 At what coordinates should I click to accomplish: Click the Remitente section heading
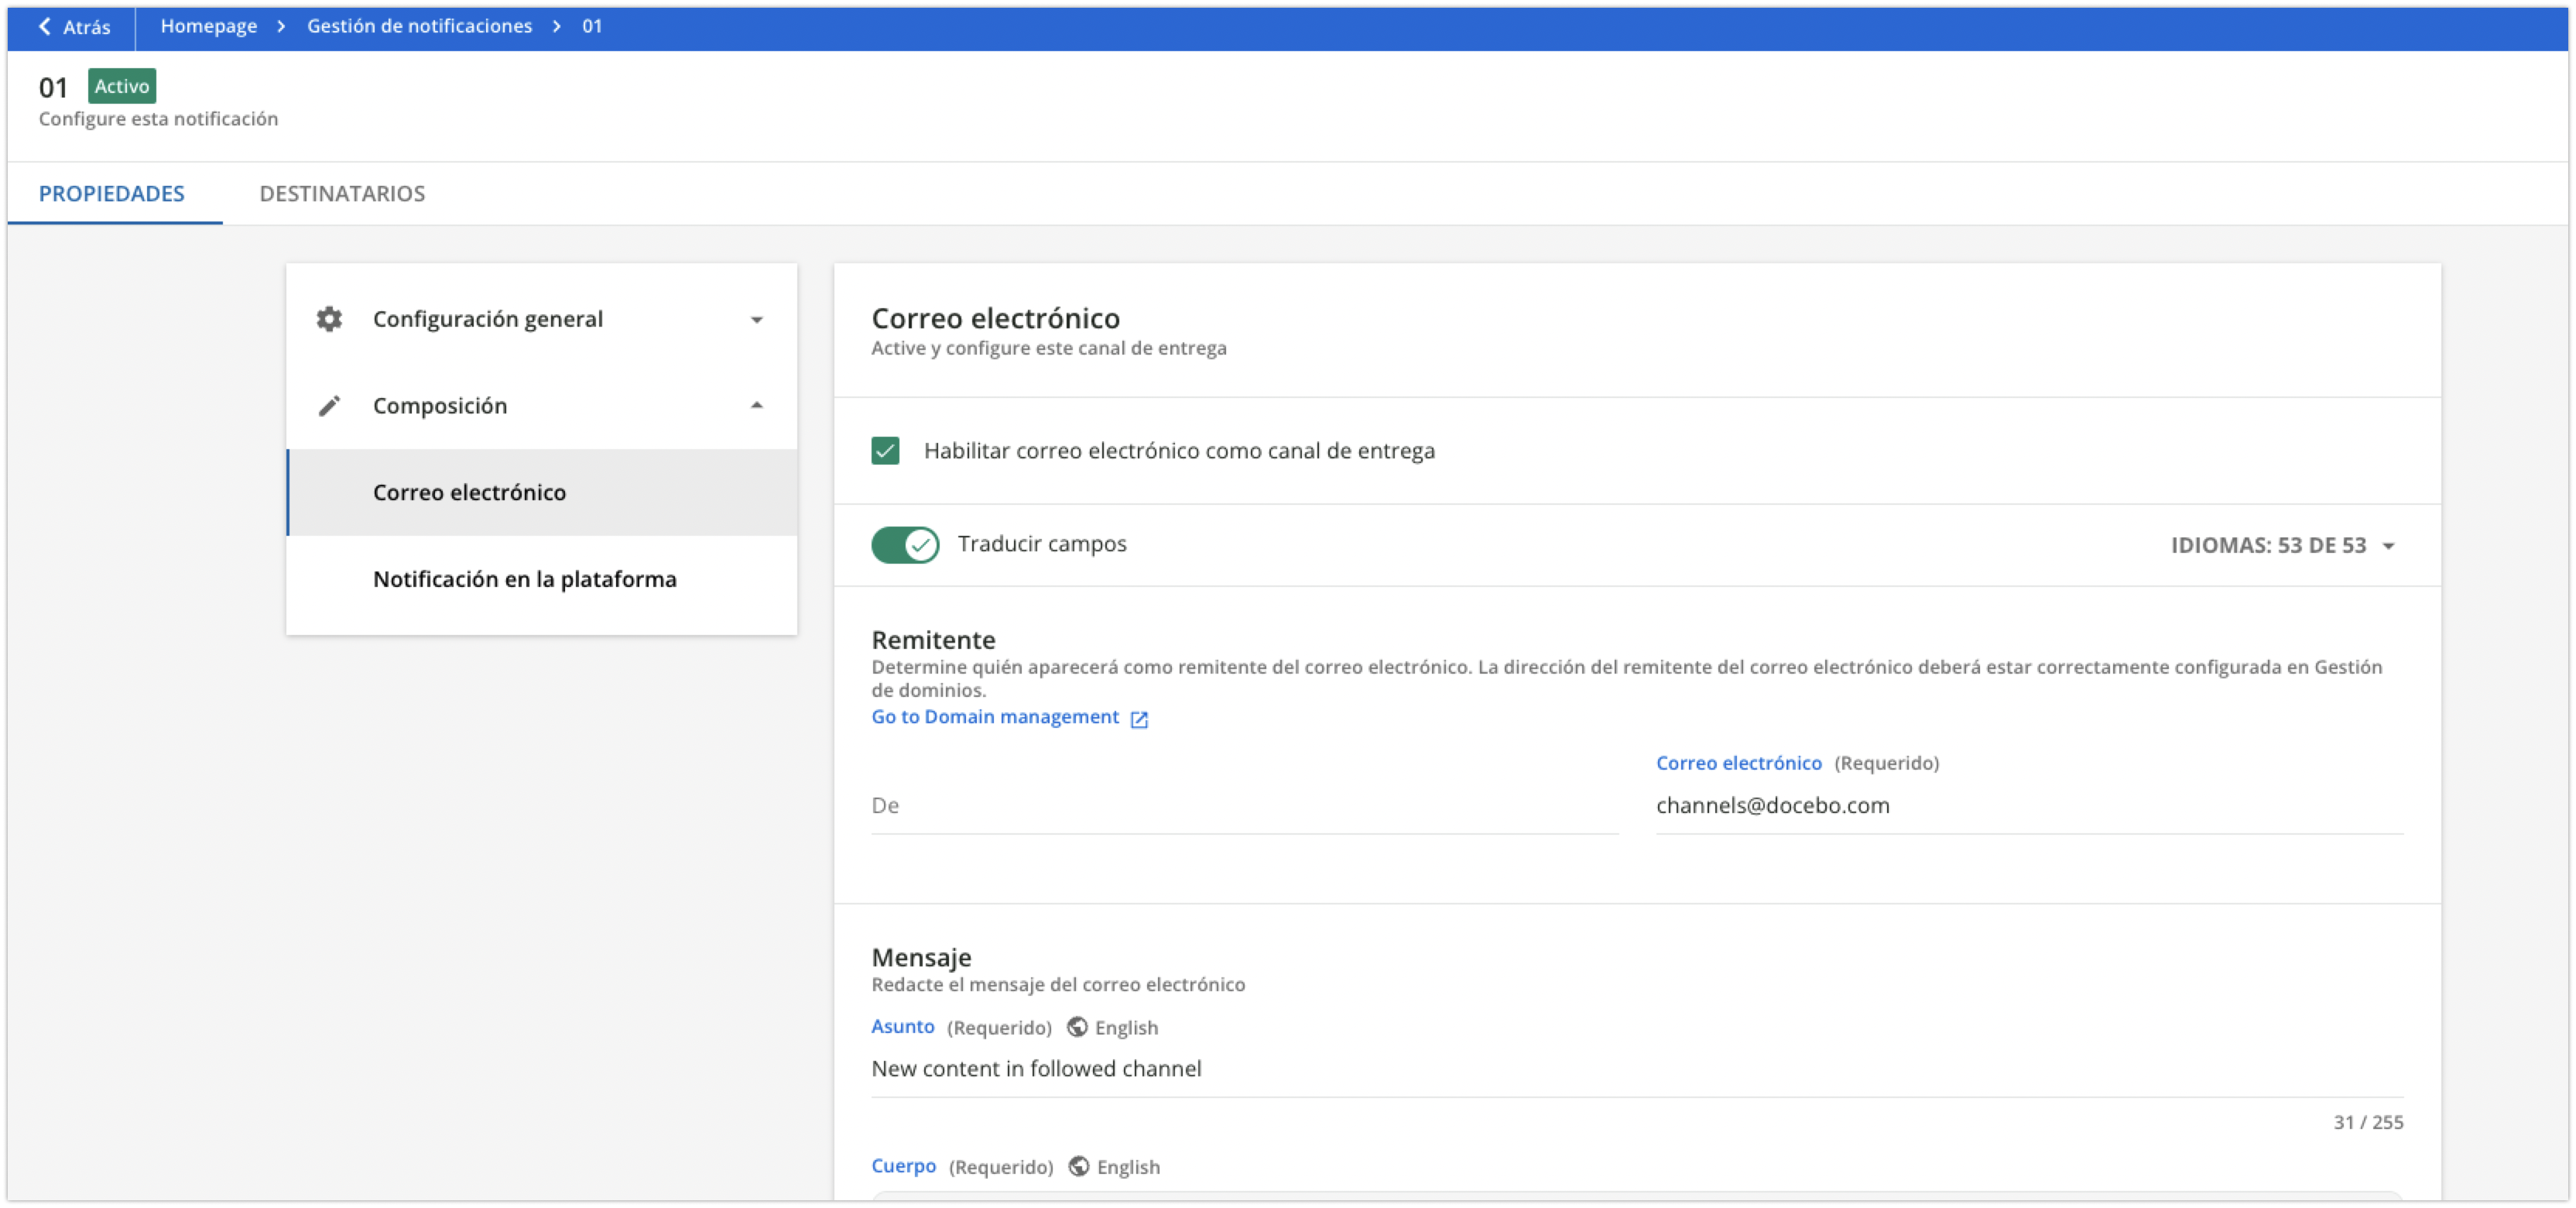(x=933, y=640)
